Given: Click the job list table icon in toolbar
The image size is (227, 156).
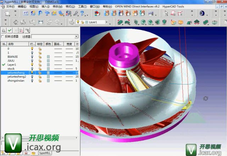Looking at the screenshot, I should (x=26, y=13).
